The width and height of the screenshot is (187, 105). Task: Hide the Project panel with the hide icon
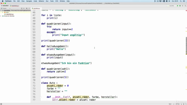[x=29, y=8]
